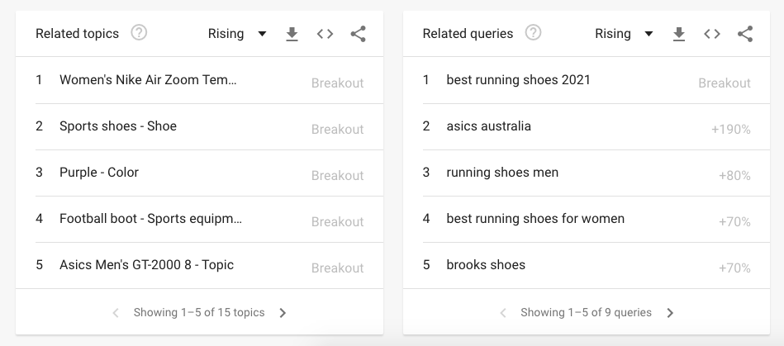Image resolution: width=784 pixels, height=346 pixels.
Task: Share the Related topics card
Action: [x=358, y=34]
